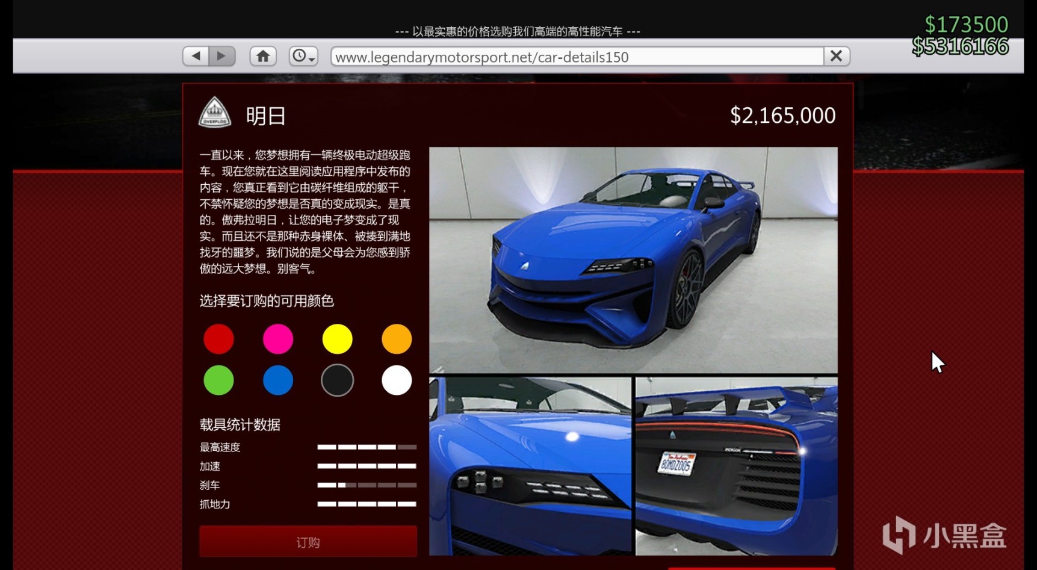The height and width of the screenshot is (570, 1037).
Task: Select the red car color
Action: coord(218,339)
